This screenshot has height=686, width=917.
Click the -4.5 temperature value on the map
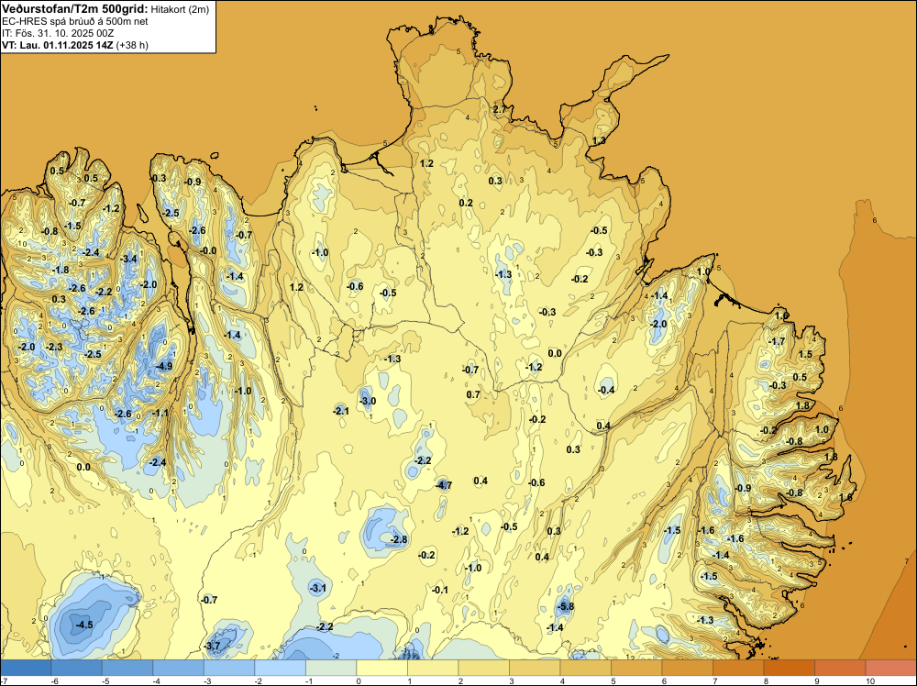click(x=84, y=625)
